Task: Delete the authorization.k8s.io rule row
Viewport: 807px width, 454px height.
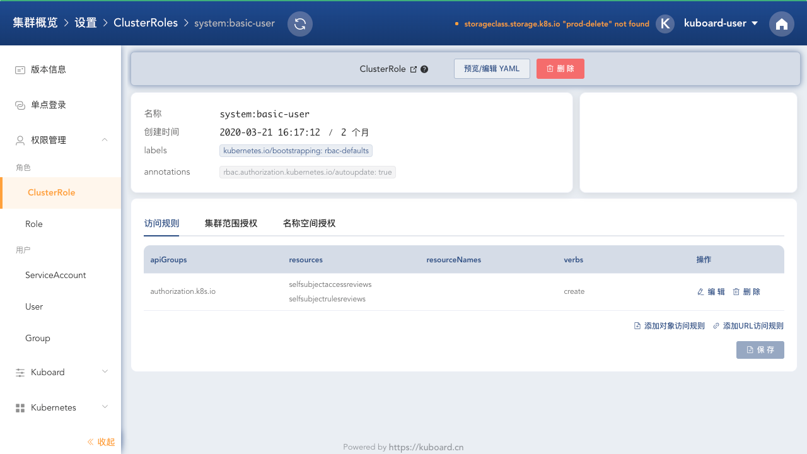Action: click(x=746, y=292)
